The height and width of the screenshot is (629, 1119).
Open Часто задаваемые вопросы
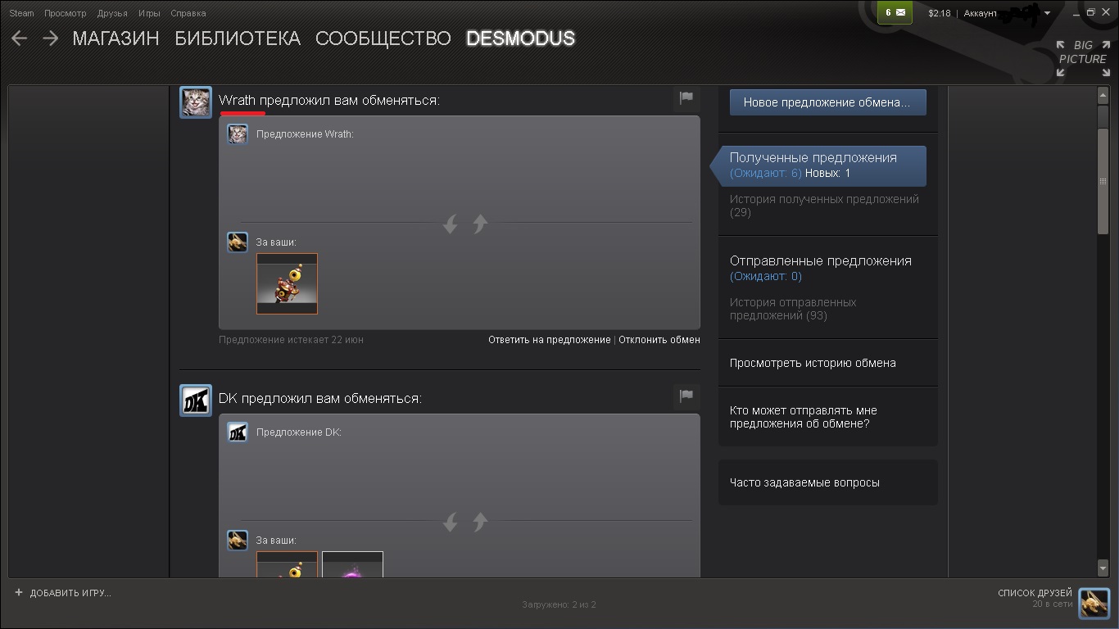804,482
